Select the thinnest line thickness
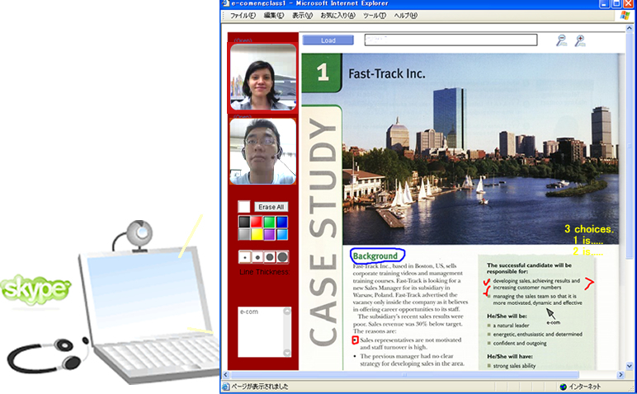This screenshot has height=394, width=637. coord(244,257)
